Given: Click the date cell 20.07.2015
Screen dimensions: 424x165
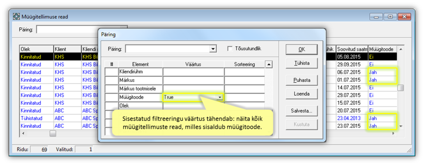Looking at the screenshot, I should coord(352,111).
